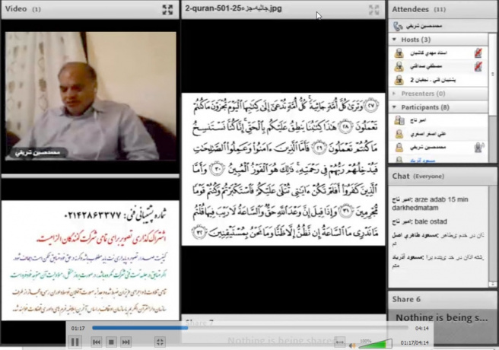499x350 pixels.
Task: Click full screen icon on quran share pod
Action: click(x=373, y=10)
